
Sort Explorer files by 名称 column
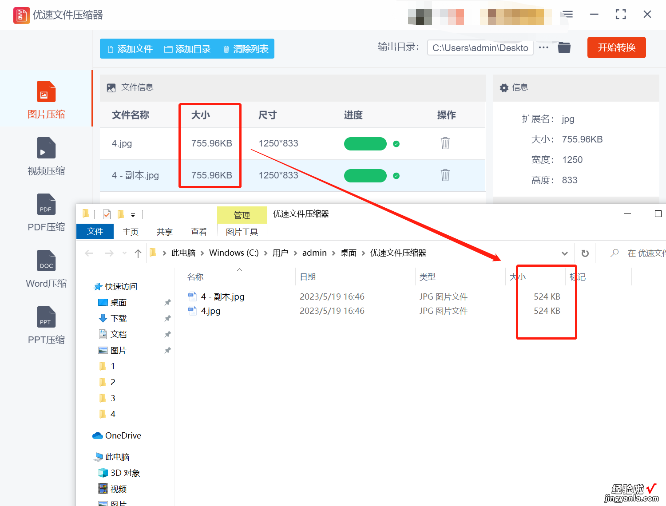[x=195, y=277]
